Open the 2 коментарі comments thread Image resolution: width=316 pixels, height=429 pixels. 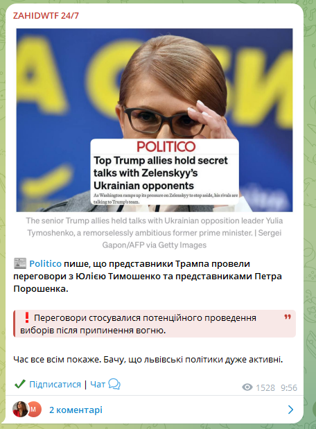click(x=76, y=410)
